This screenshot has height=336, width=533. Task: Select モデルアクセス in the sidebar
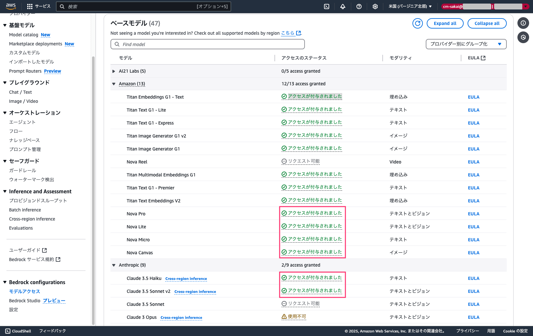[x=25, y=291]
